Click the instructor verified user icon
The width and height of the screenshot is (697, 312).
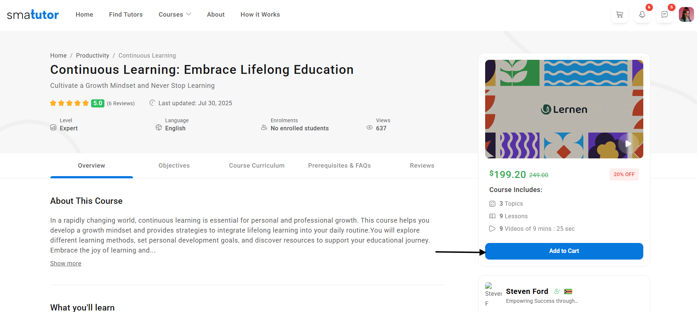pyautogui.click(x=557, y=291)
